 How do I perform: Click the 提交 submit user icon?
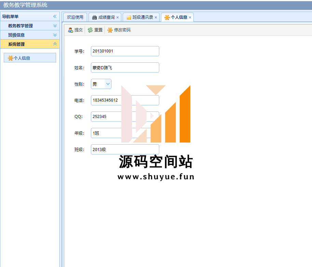70,30
